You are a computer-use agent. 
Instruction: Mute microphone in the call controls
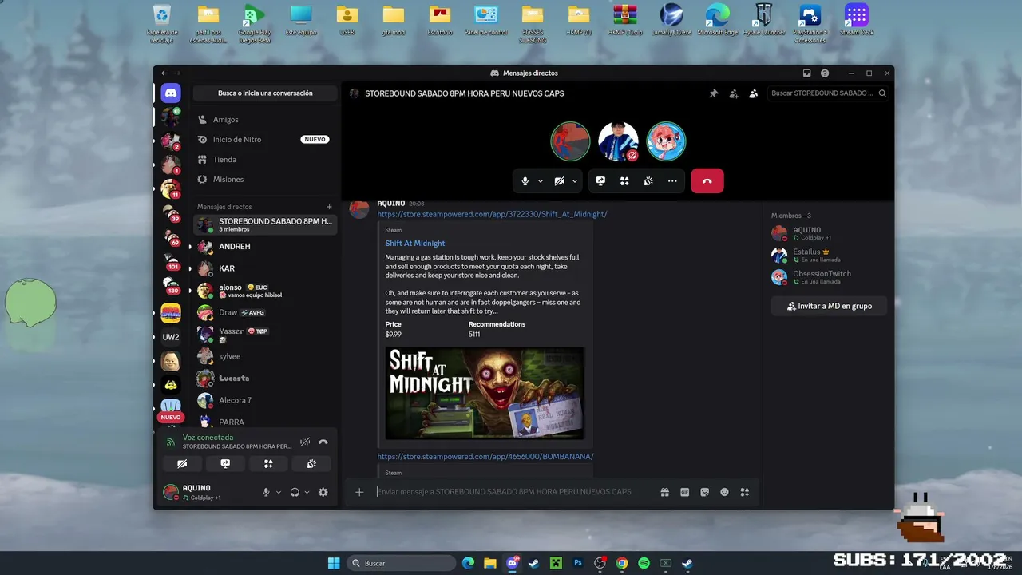pos(525,181)
